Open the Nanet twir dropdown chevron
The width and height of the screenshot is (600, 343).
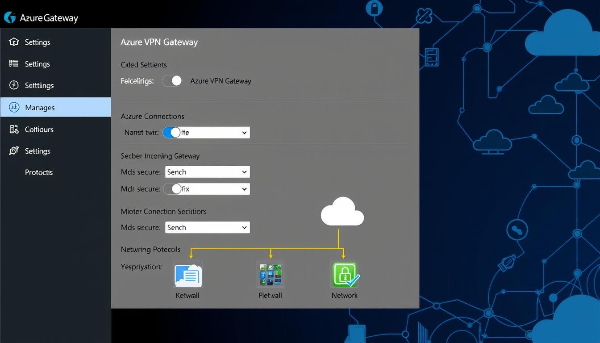[x=244, y=132]
